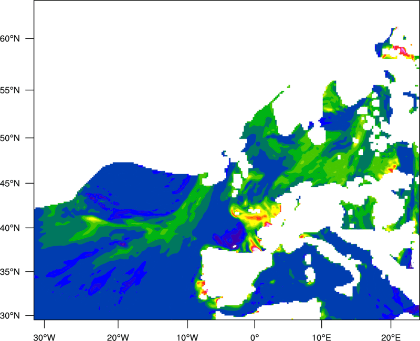Viewport: 420px width, 341px height.
Task: Click the 20°E longitude label
Action: pos(391,337)
